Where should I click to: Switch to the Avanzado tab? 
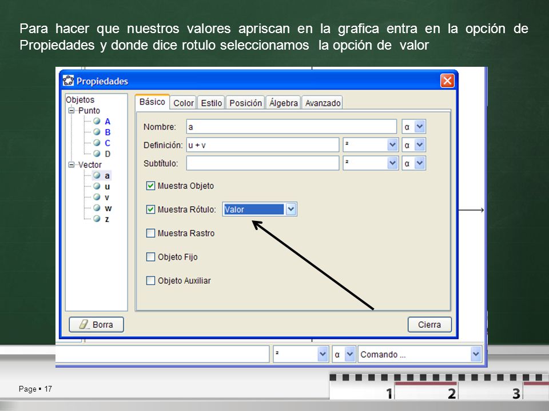point(323,103)
